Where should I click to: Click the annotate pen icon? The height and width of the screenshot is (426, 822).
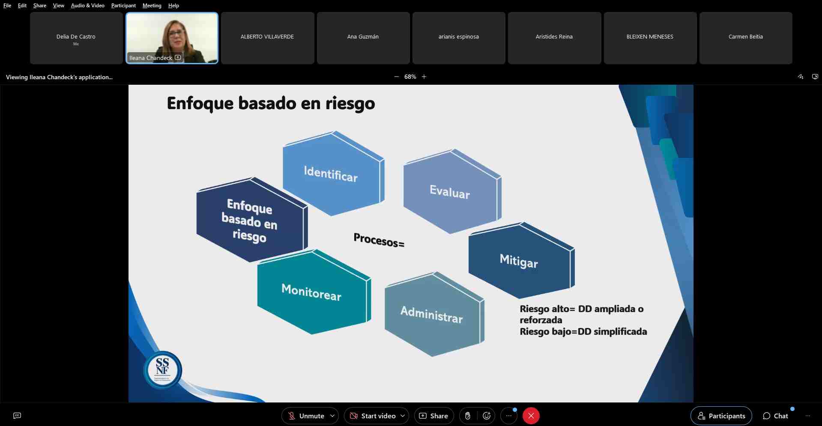[x=800, y=77]
